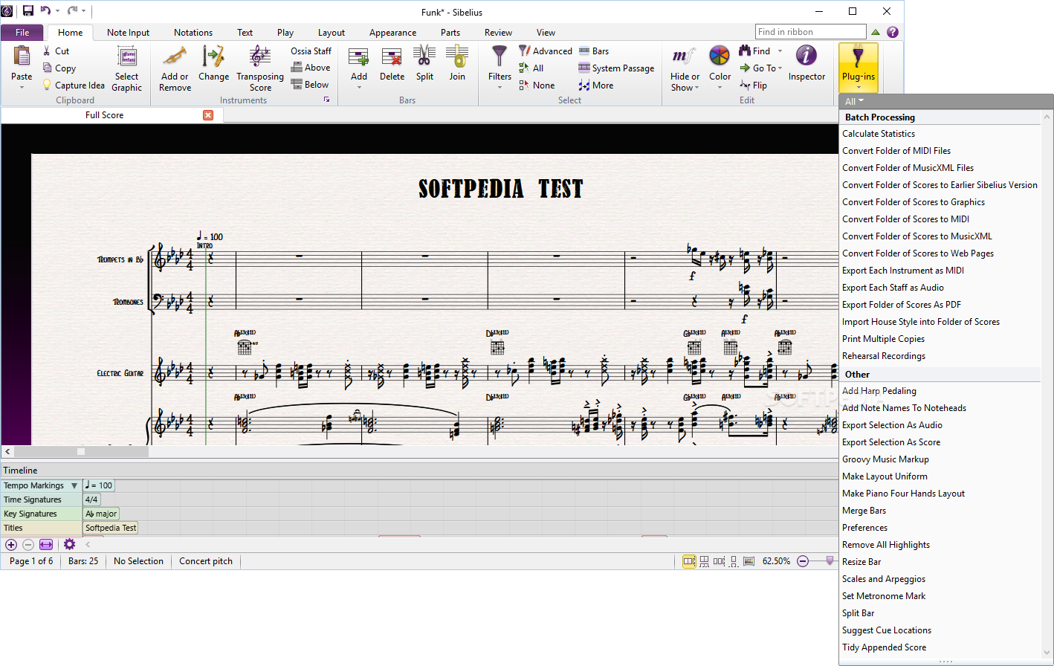
Task: Click the Plug-ins plug icon
Action: [x=859, y=56]
